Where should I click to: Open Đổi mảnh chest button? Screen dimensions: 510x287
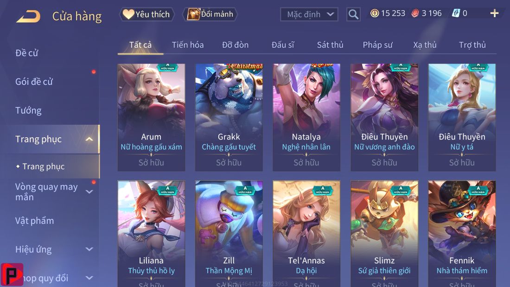210,14
